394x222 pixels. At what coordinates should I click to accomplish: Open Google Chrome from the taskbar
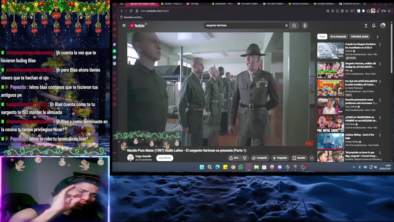pyautogui.click(x=233, y=167)
